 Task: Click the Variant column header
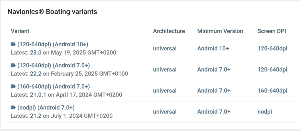pos(20,31)
